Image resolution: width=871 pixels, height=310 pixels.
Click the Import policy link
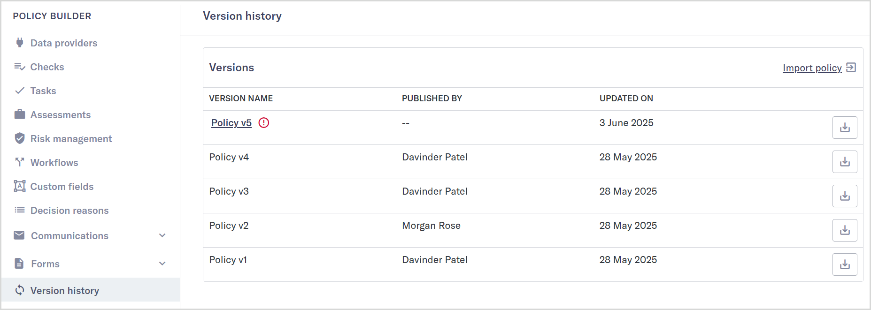pos(812,68)
